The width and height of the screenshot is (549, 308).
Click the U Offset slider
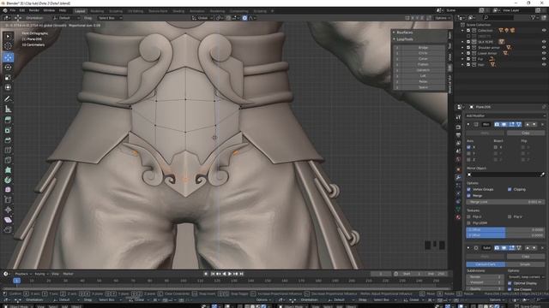point(505,230)
